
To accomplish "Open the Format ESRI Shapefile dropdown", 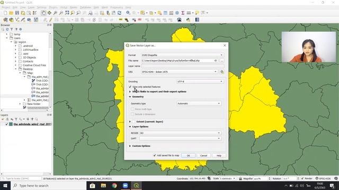I will 182,55.
